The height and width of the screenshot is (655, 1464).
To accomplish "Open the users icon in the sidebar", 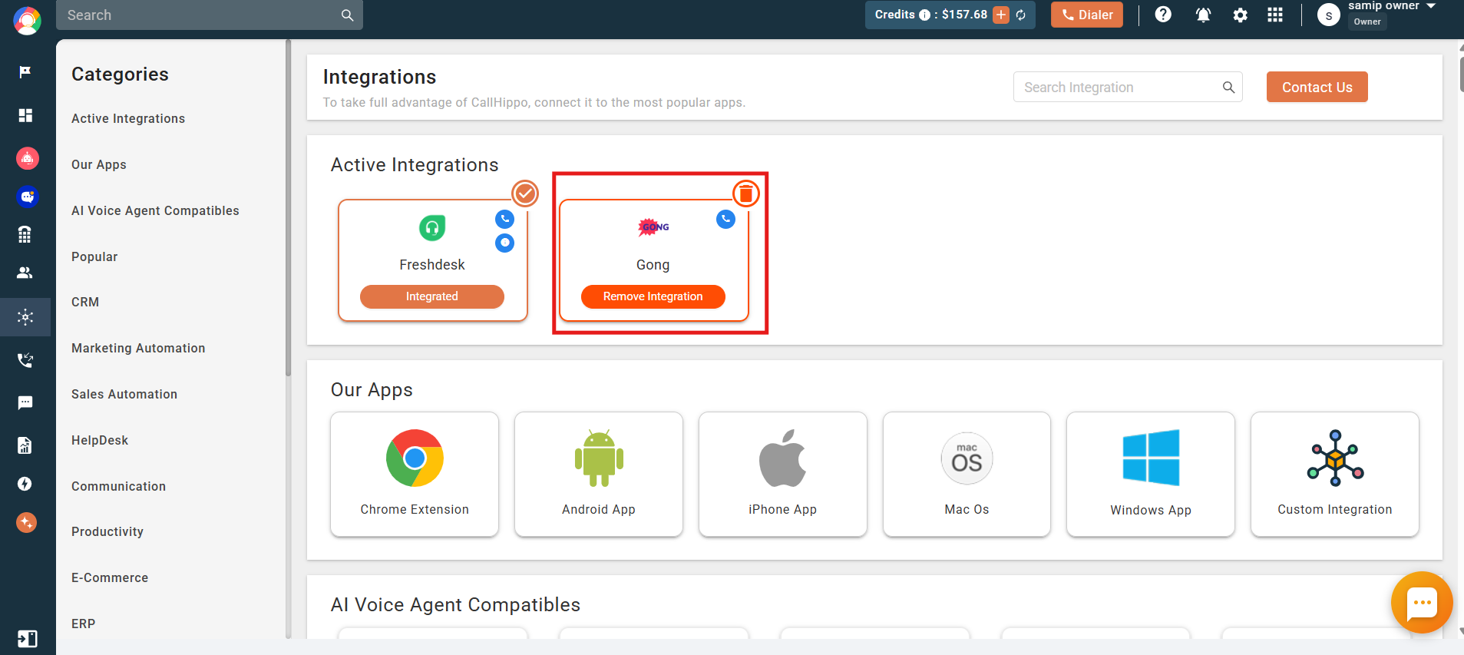I will point(25,273).
